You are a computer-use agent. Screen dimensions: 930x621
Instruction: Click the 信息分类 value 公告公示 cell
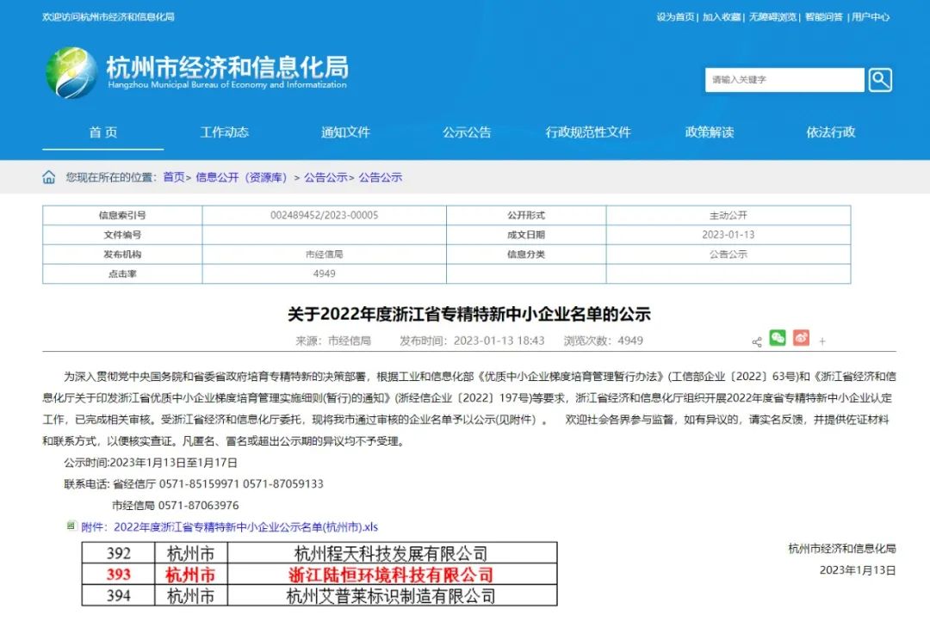728,255
